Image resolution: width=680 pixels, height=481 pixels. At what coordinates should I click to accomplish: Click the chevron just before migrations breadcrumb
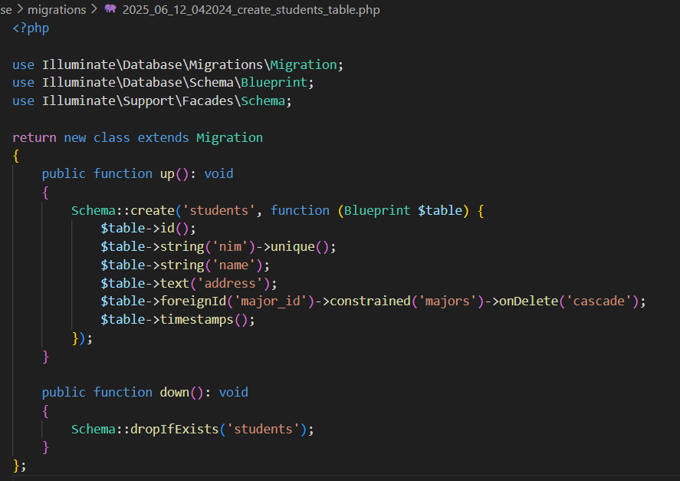(20, 9)
